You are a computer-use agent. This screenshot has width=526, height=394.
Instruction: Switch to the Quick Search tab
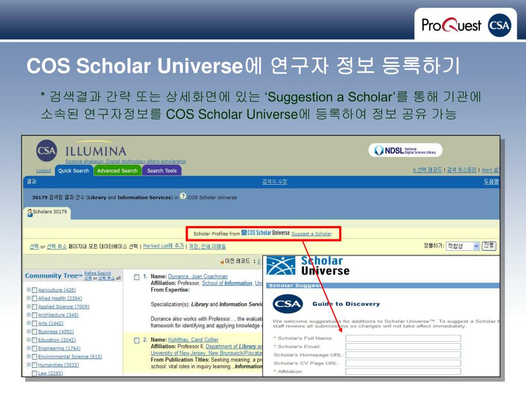coord(74,170)
